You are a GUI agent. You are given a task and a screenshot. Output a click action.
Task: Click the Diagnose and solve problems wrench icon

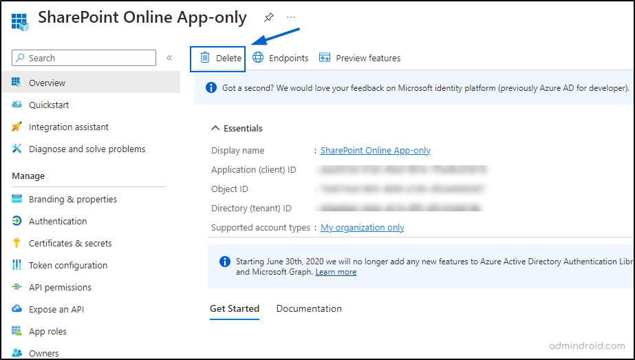coord(17,149)
